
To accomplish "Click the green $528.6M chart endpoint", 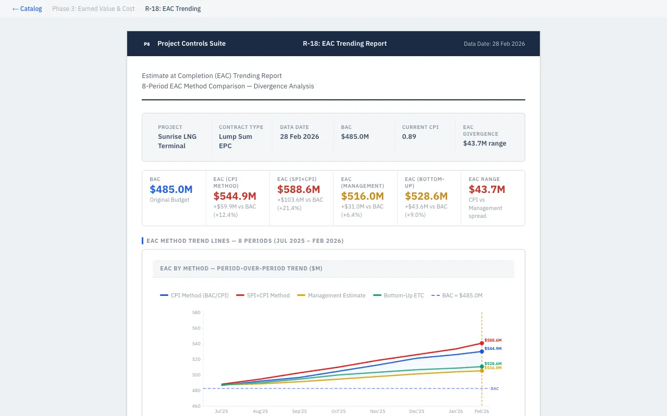I will (x=481, y=367).
